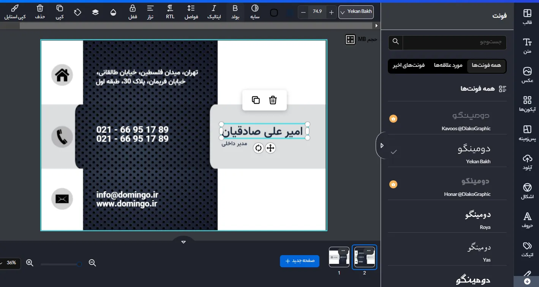Image resolution: width=539 pixels, height=287 pixels.
Task: Duplicate selected text via floating copy icon
Action: tap(256, 100)
